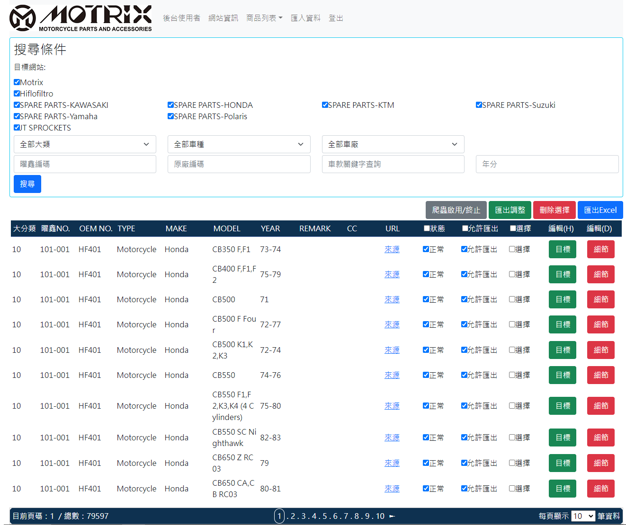Viewport: 626px width, 525px height.
Task: Uncheck the Motrix target site checkbox
Action: 17,82
